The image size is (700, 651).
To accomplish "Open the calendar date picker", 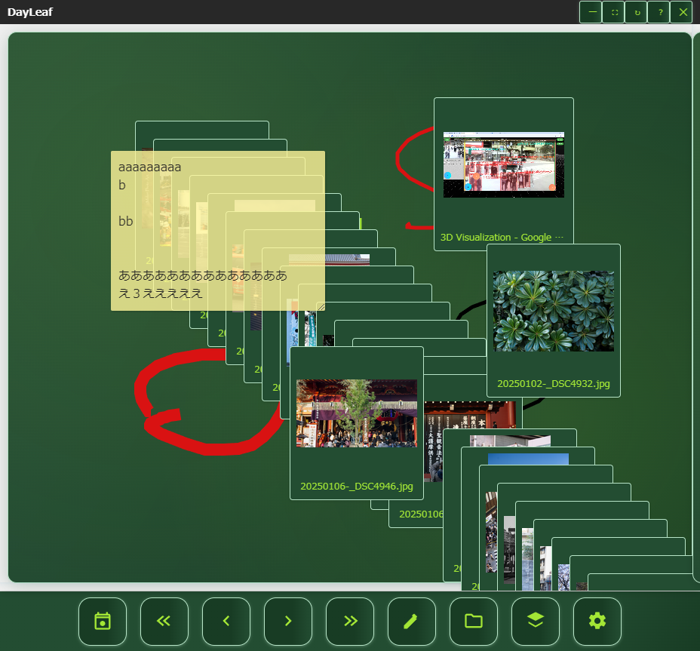I will click(103, 621).
